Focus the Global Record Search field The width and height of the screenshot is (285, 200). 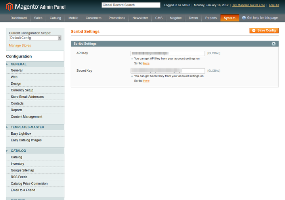pos(131,5)
